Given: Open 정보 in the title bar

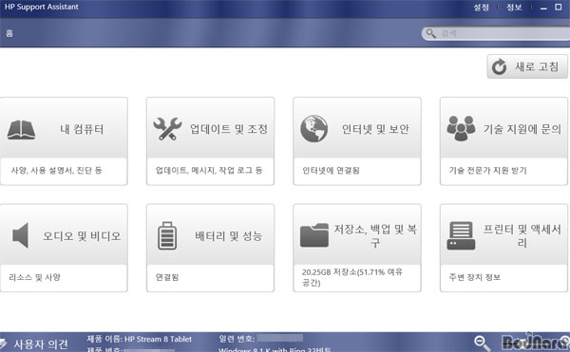Looking at the screenshot, I should [514, 8].
